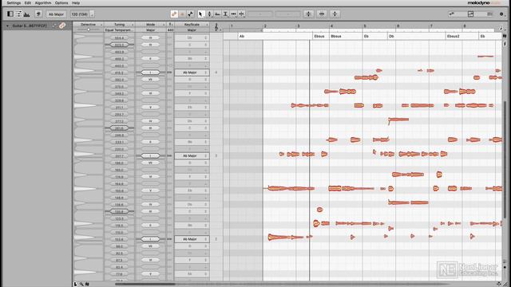Adjust the Detective sensitivity slider
Screen dimensions: 511x287
tap(89, 29)
